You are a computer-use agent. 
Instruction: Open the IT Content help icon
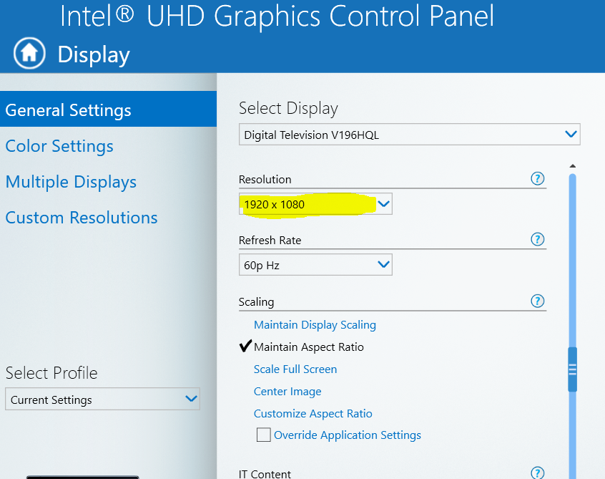[x=538, y=473]
